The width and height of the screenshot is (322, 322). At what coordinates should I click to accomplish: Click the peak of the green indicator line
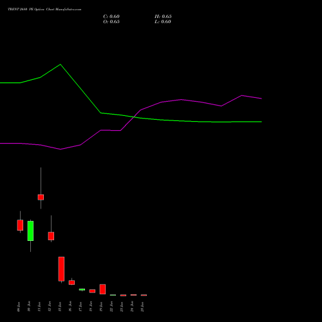[x=61, y=64]
